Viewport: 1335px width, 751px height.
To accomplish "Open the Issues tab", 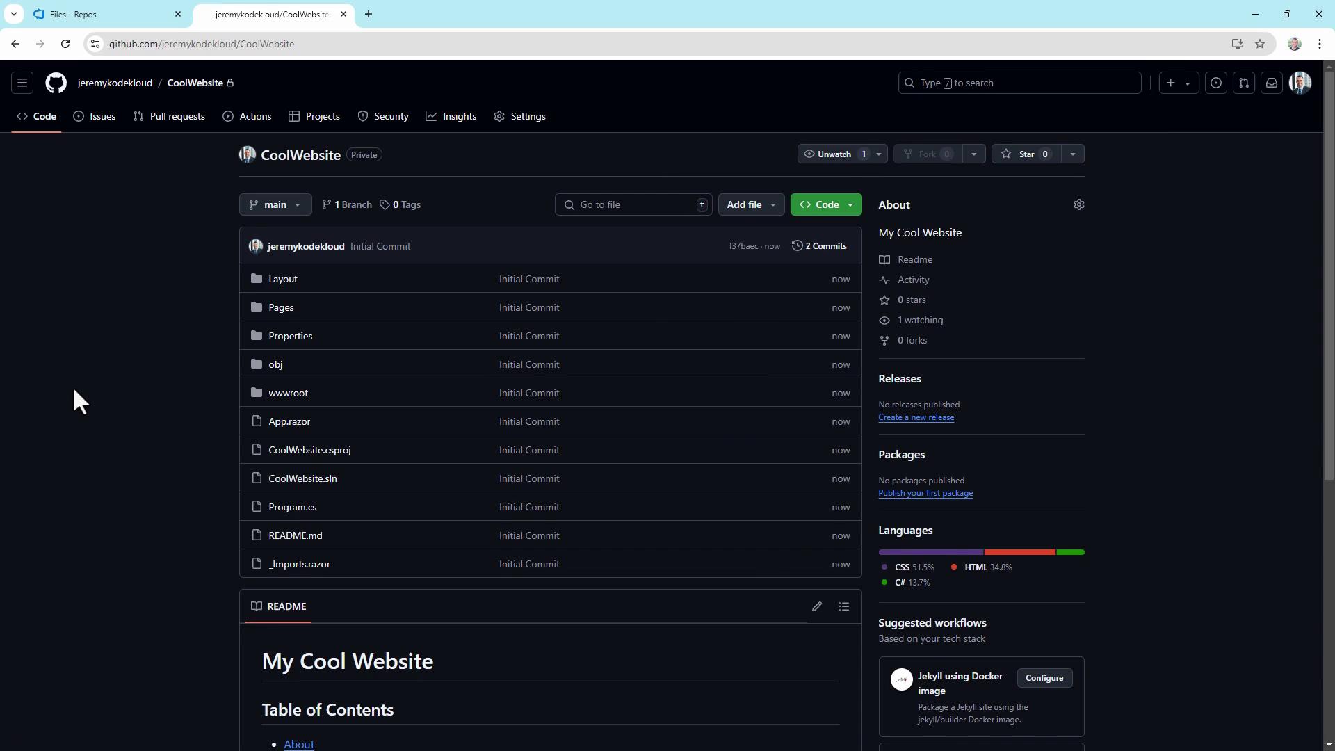I will 95,116.
